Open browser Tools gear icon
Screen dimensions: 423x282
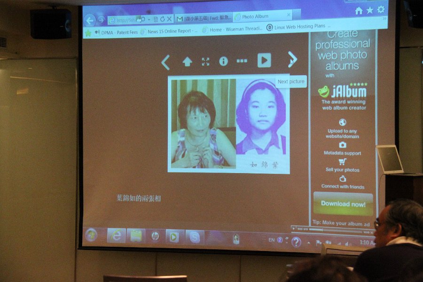point(381,9)
